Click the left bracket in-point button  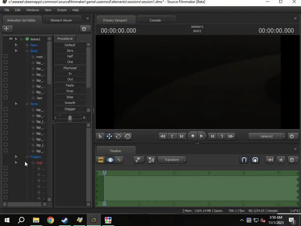point(172,137)
